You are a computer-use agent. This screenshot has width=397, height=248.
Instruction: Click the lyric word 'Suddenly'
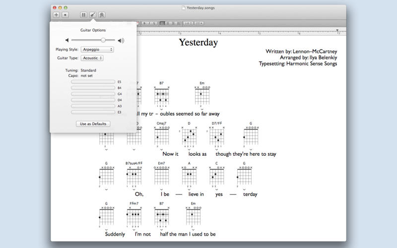click(115, 234)
